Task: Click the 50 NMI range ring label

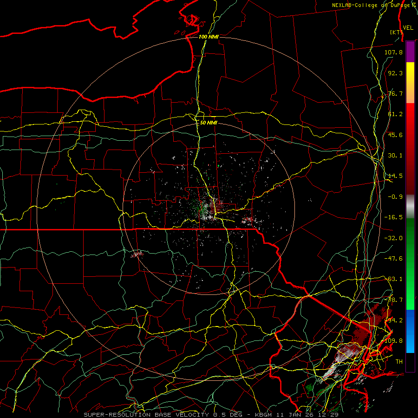Action: click(x=209, y=123)
